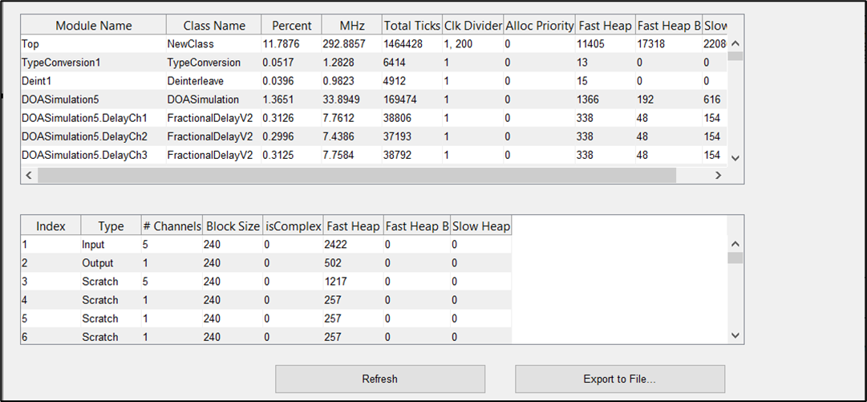Click left arrow of horizontal scrollbar
Viewport: 867px width, 402px height.
(27, 175)
